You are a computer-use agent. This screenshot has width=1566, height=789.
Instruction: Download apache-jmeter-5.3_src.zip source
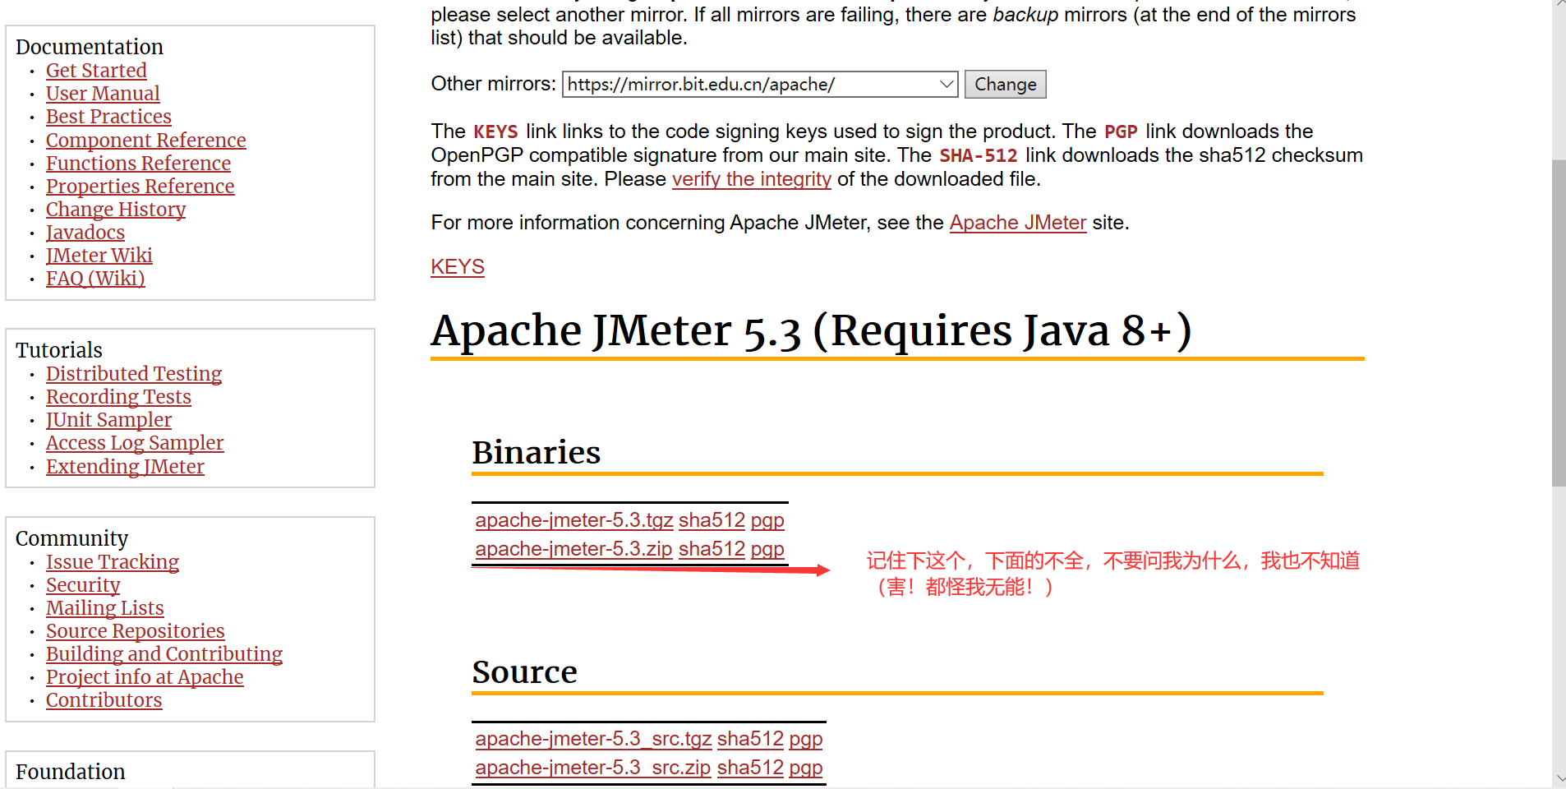(x=593, y=768)
